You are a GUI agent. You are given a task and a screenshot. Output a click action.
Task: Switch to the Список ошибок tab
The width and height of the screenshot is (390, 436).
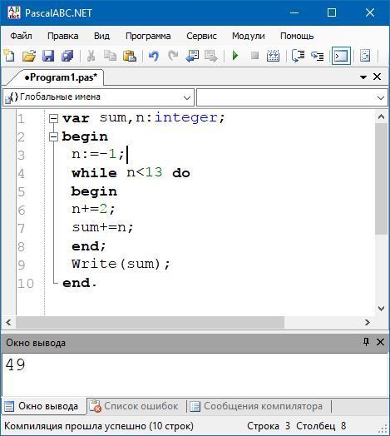coord(136,406)
